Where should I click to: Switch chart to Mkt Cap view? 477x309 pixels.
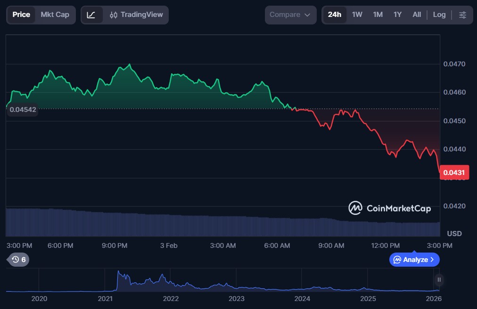[x=55, y=15]
